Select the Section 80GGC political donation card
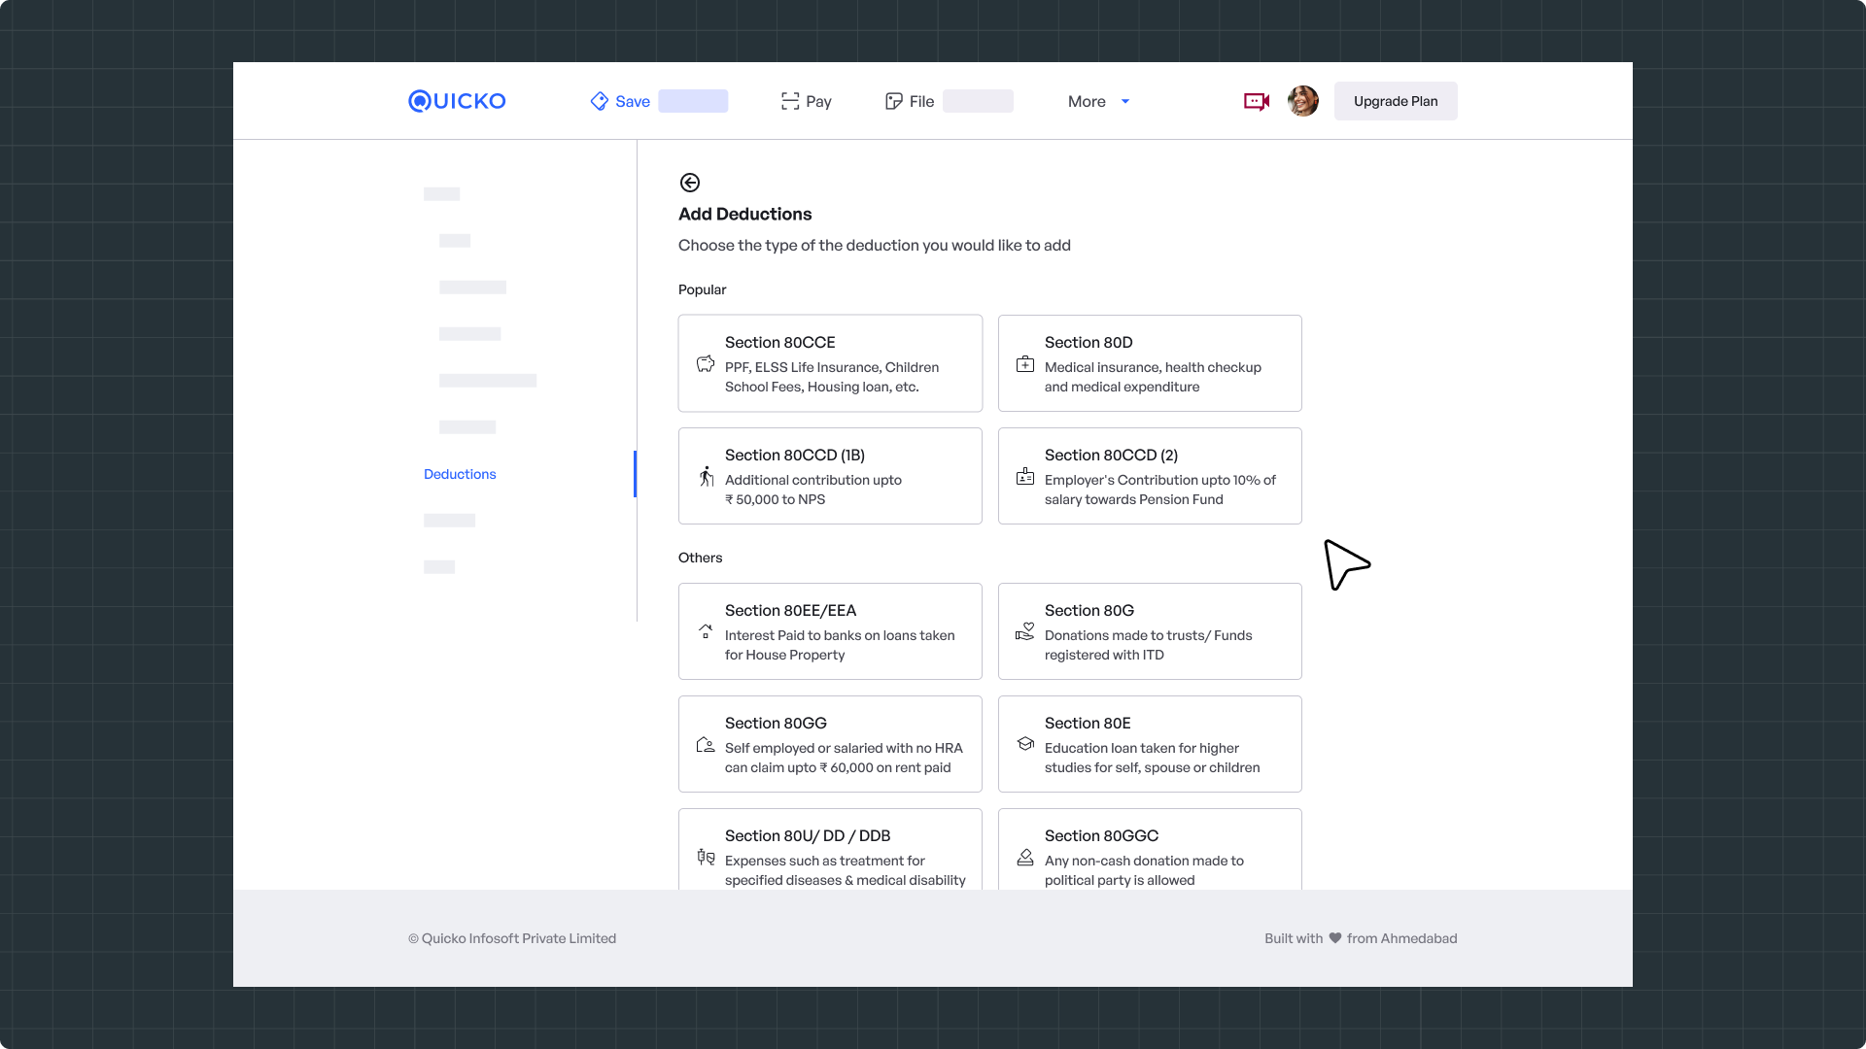 [x=1149, y=851]
